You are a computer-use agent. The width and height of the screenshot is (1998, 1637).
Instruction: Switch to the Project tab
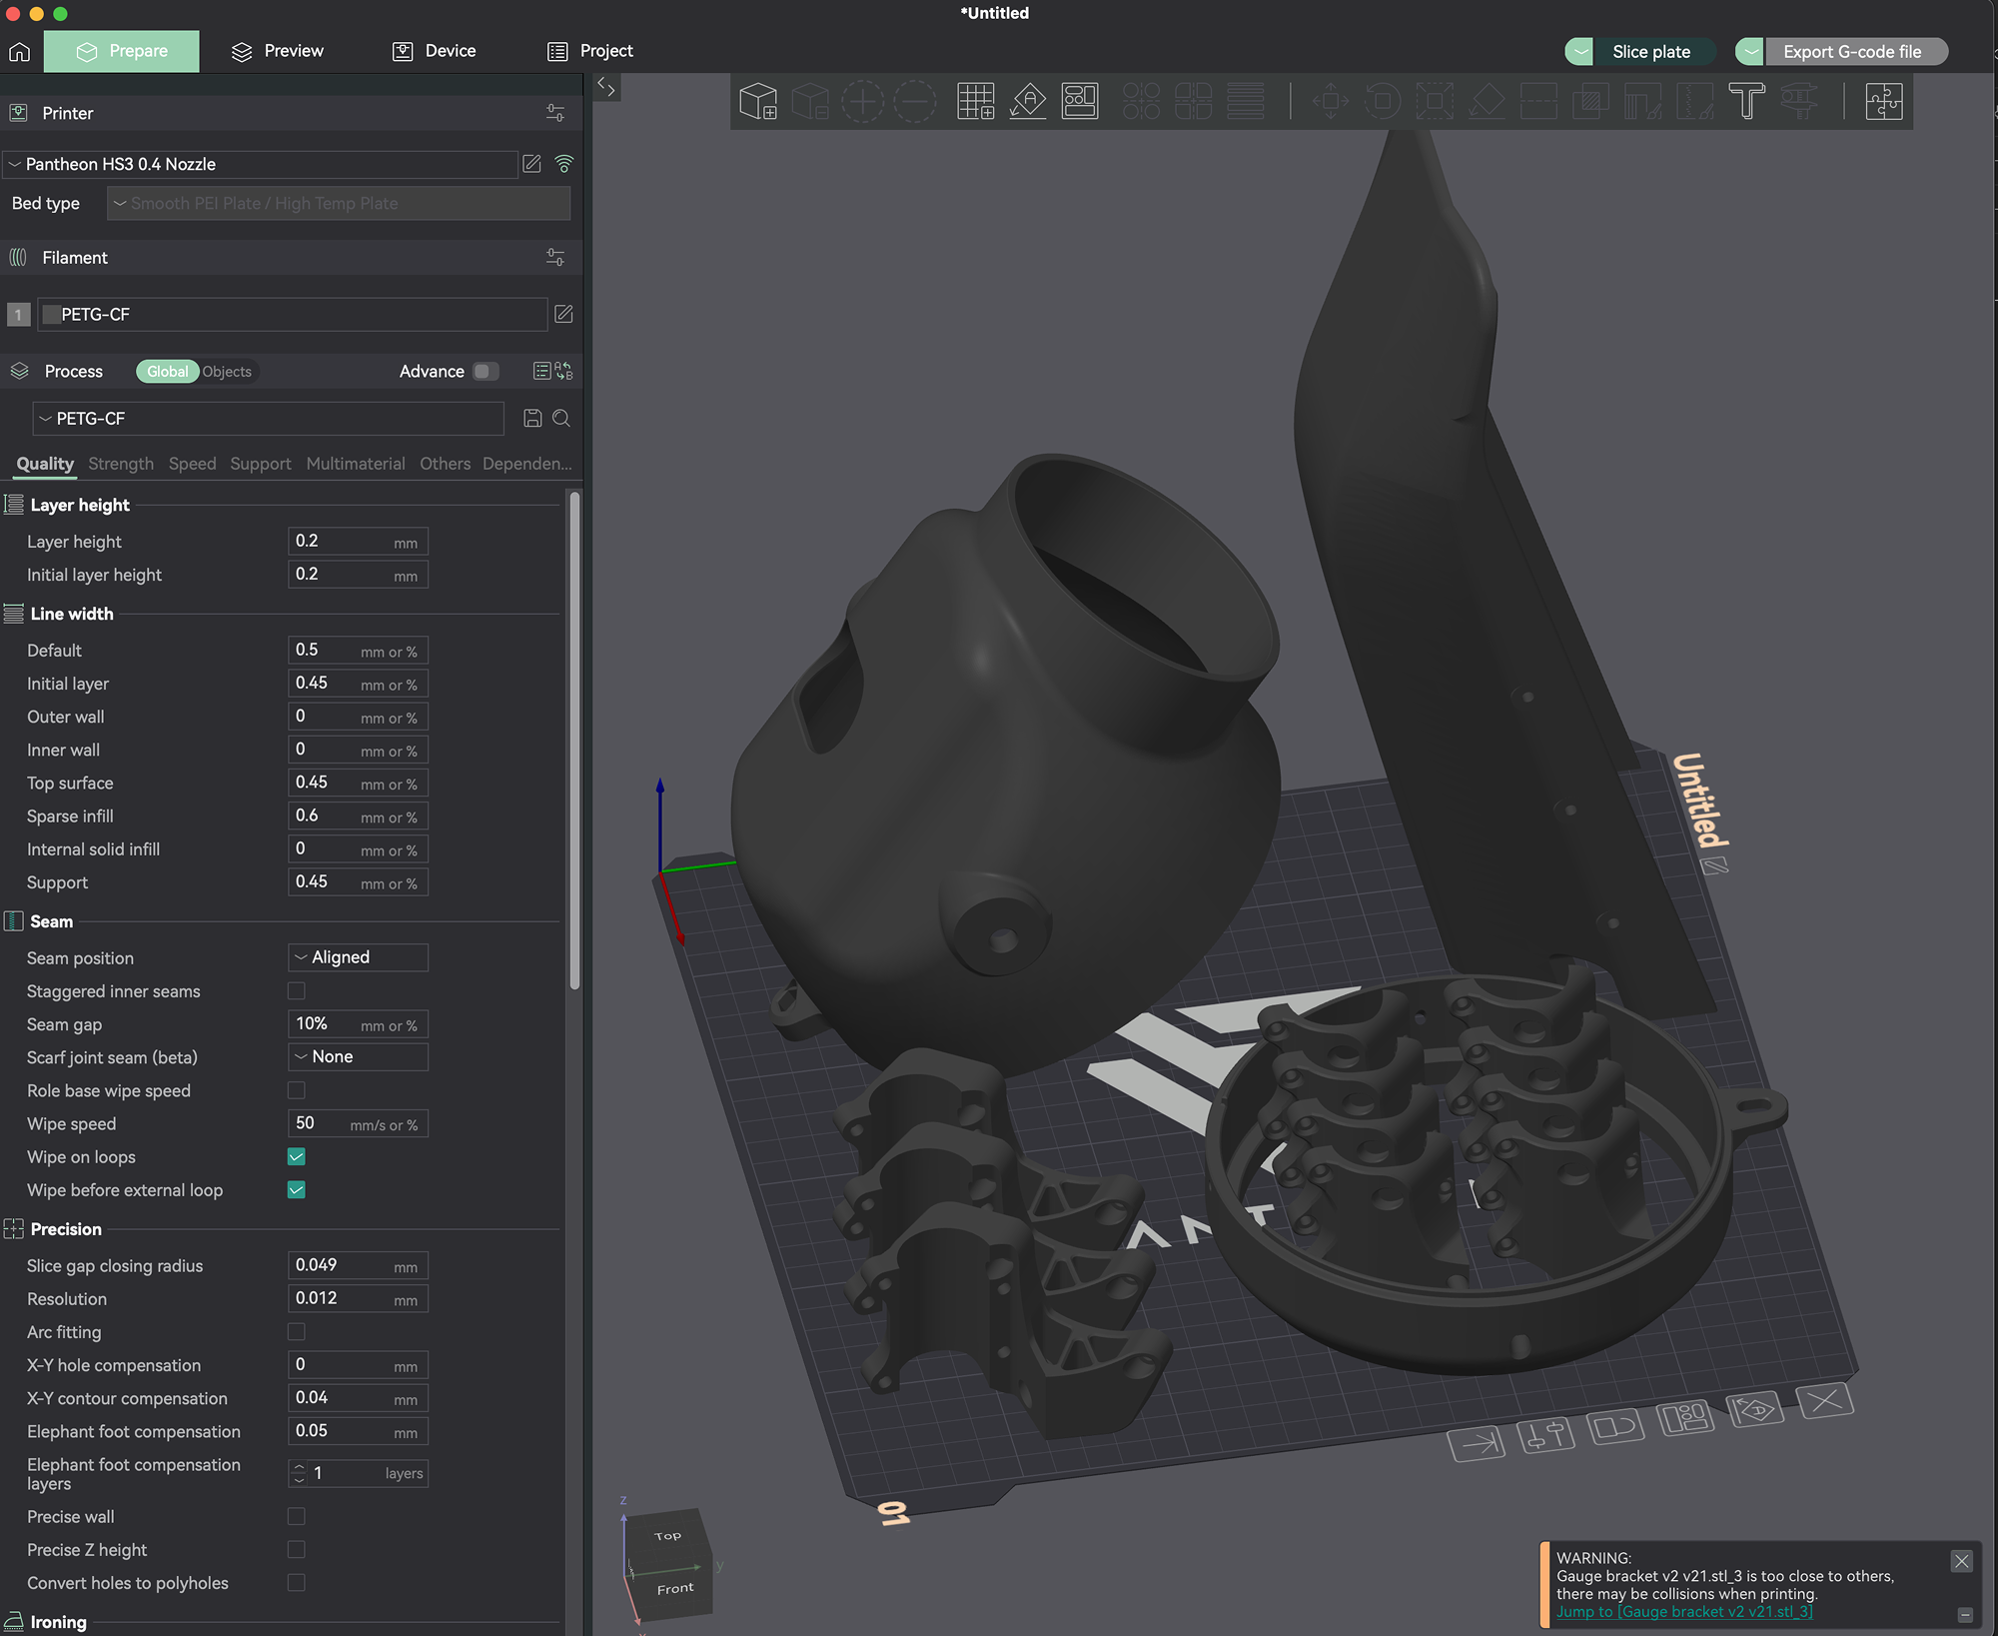point(590,51)
